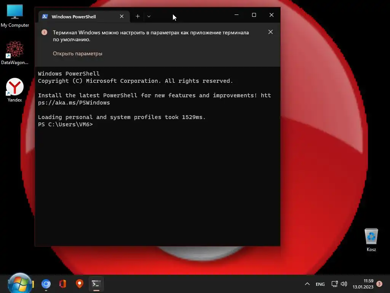The height and width of the screenshot is (293, 390).
Task: Open the volume control tray icon
Action: (344, 284)
